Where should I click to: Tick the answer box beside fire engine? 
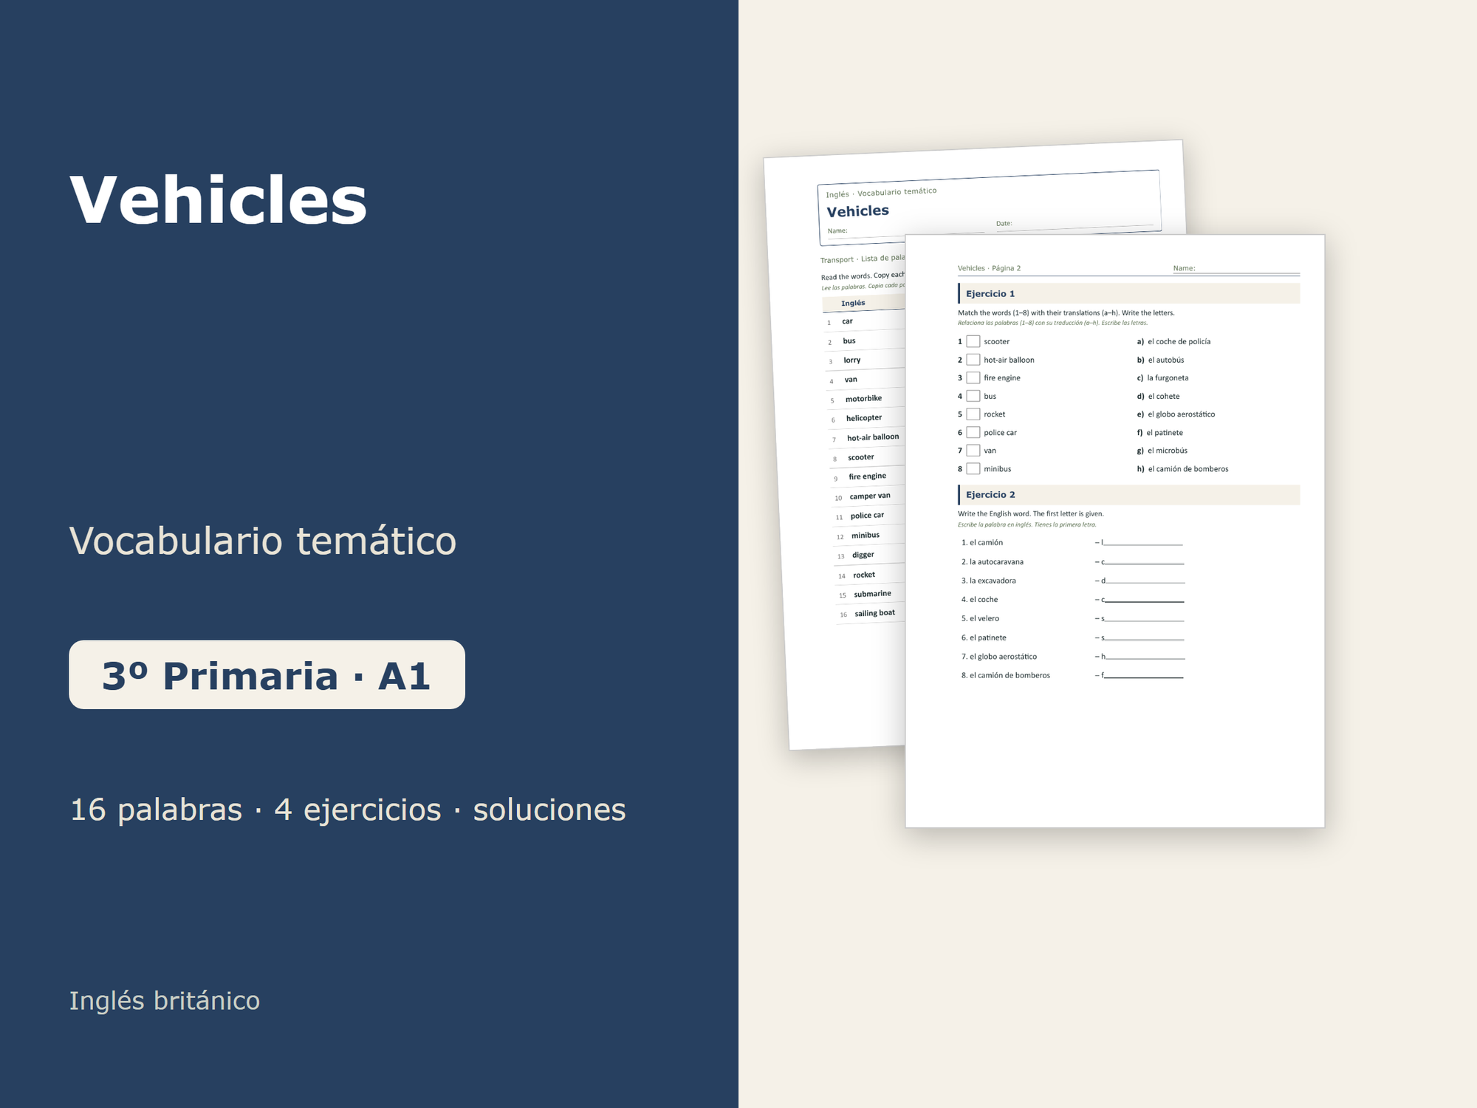(973, 377)
